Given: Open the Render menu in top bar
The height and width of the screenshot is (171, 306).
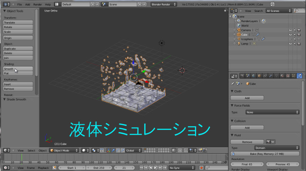Looking at the screenshot, I should (37, 4).
